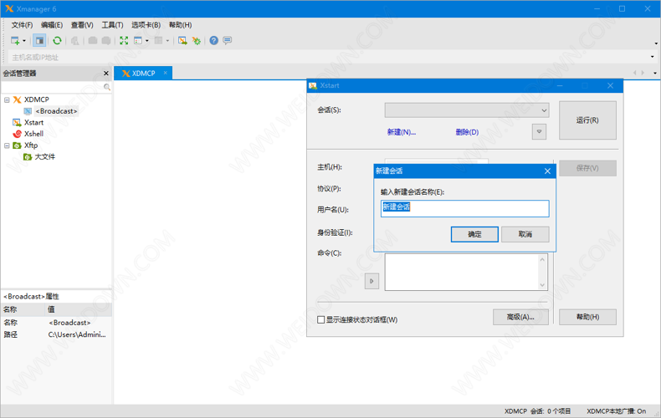Open the 会话(S) combo box in Xstart
This screenshot has height=418, width=661.
(467, 110)
